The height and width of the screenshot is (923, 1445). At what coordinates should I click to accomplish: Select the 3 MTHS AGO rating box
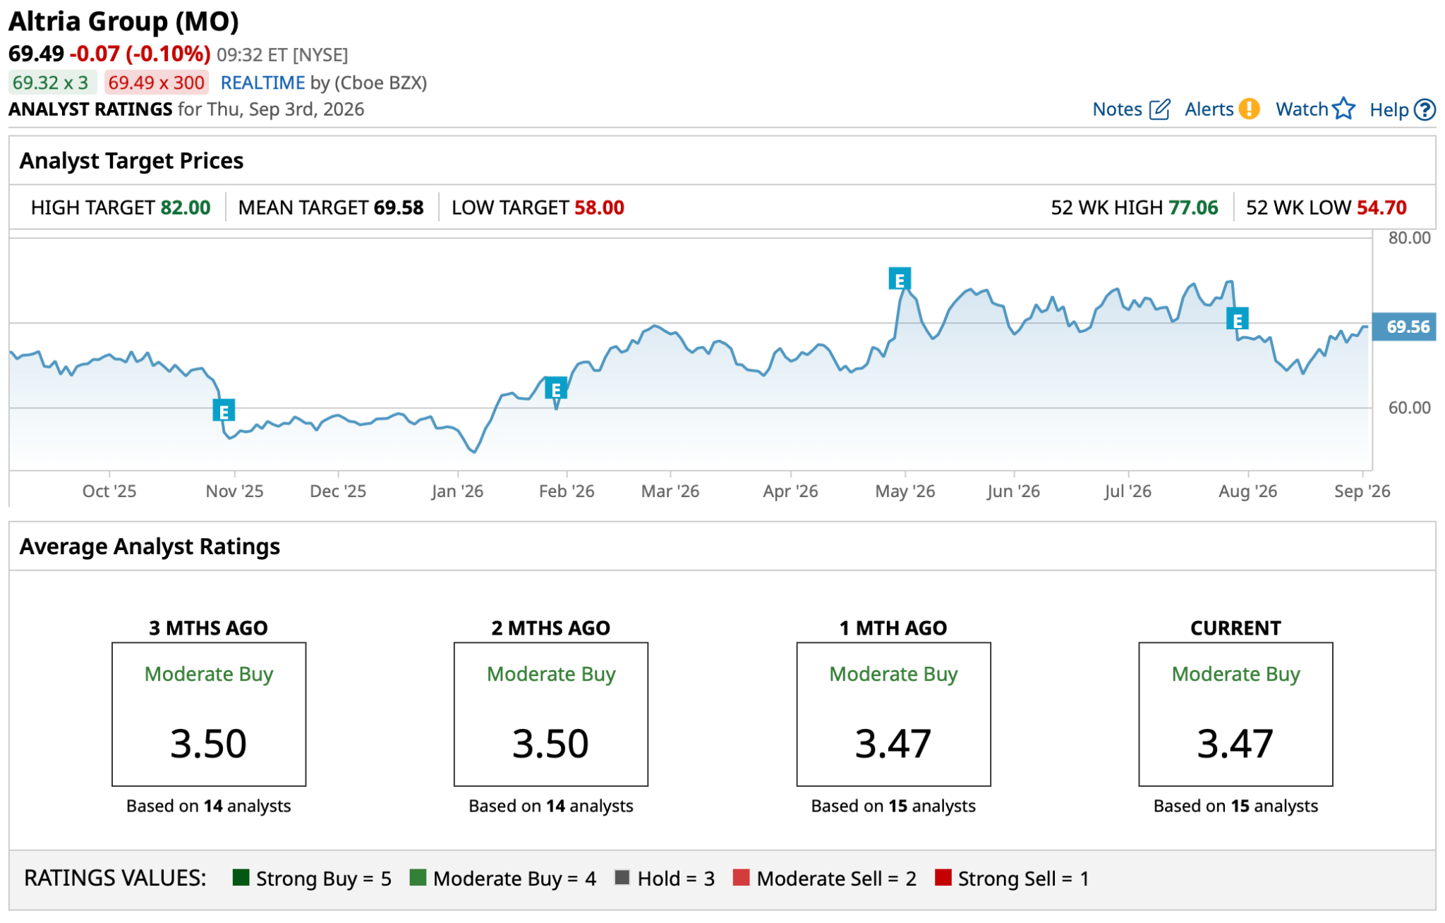[x=209, y=714]
